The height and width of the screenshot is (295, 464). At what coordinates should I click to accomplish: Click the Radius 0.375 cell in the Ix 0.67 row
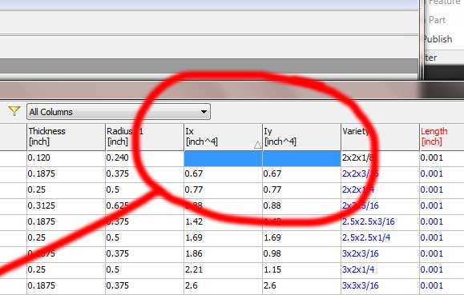144,174
